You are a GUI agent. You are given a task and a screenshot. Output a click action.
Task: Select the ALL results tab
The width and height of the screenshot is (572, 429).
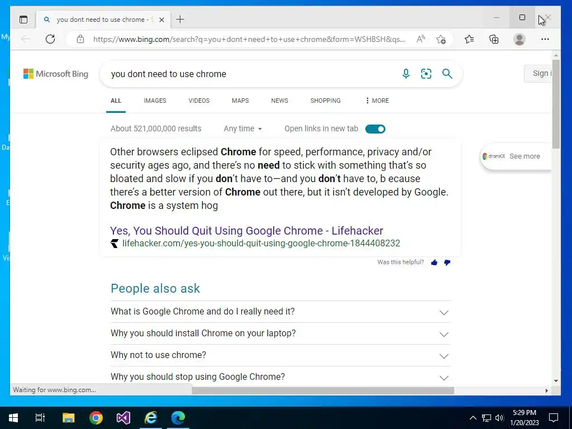[116, 101]
